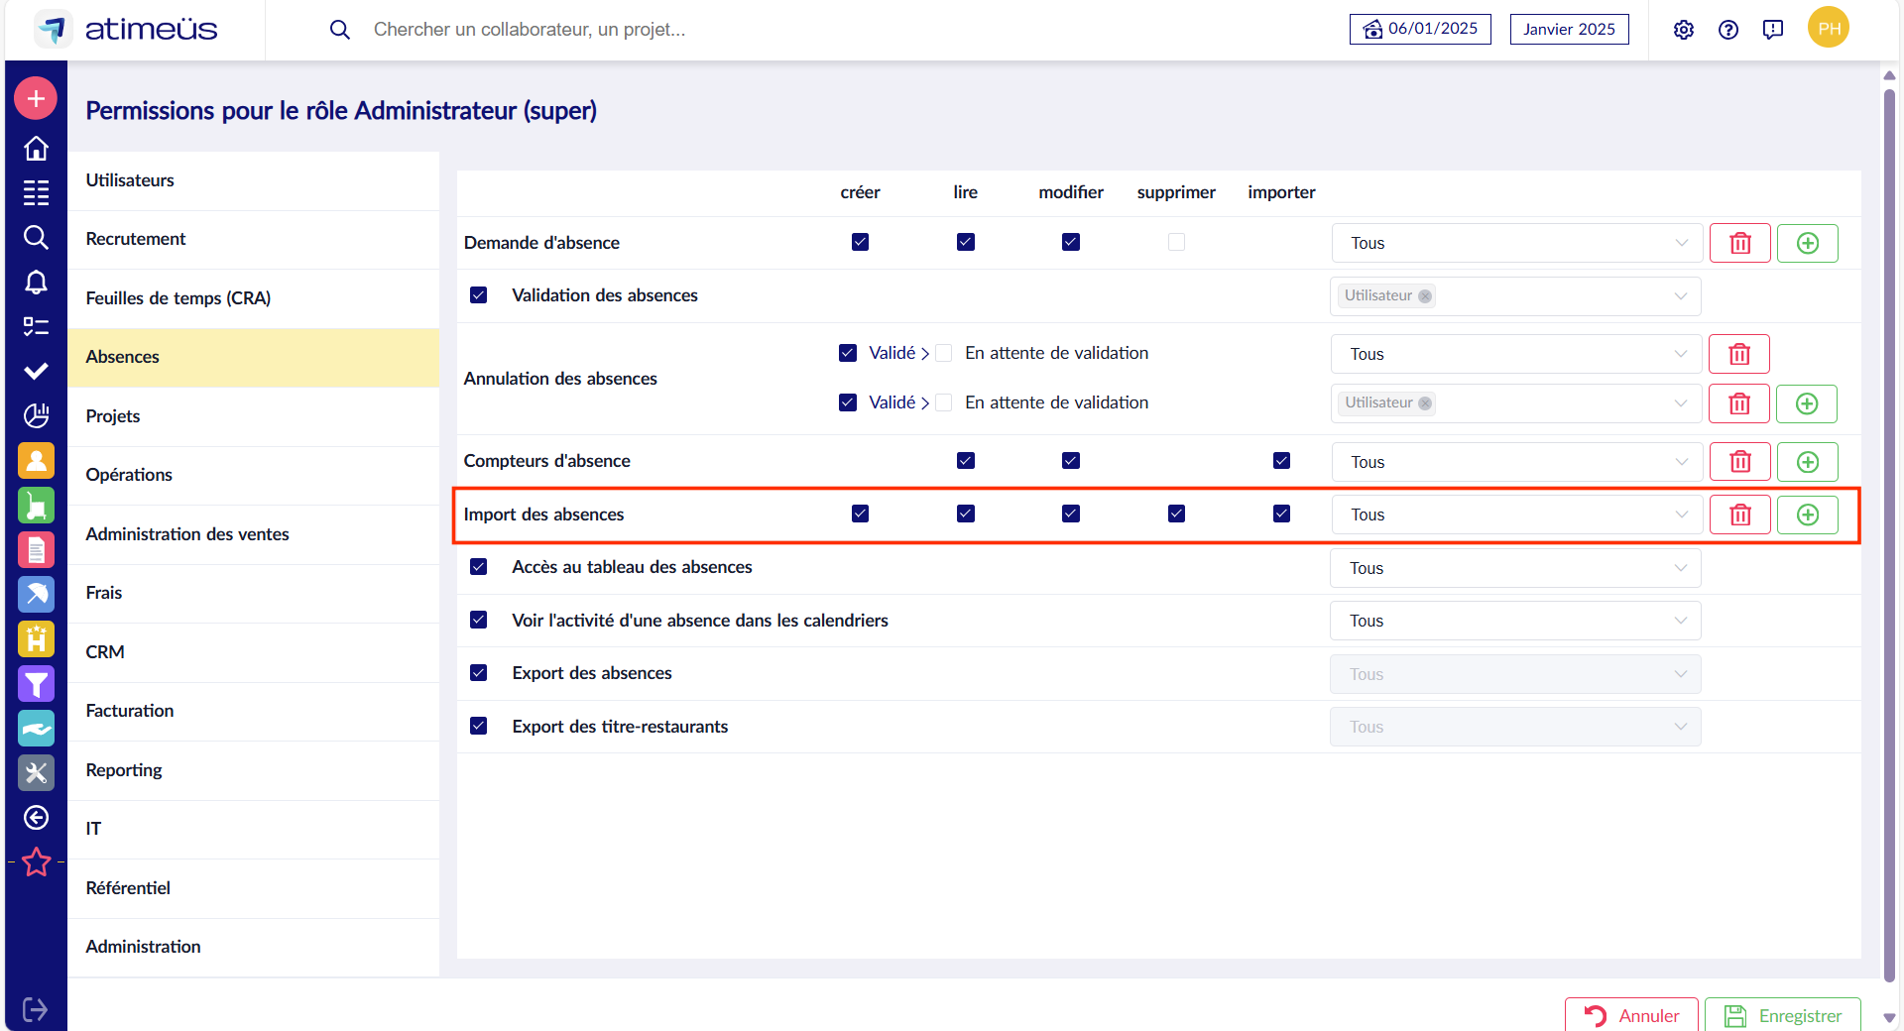Select the Facturation permissions section
Viewport: 1904px width, 1031px height.
point(130,711)
